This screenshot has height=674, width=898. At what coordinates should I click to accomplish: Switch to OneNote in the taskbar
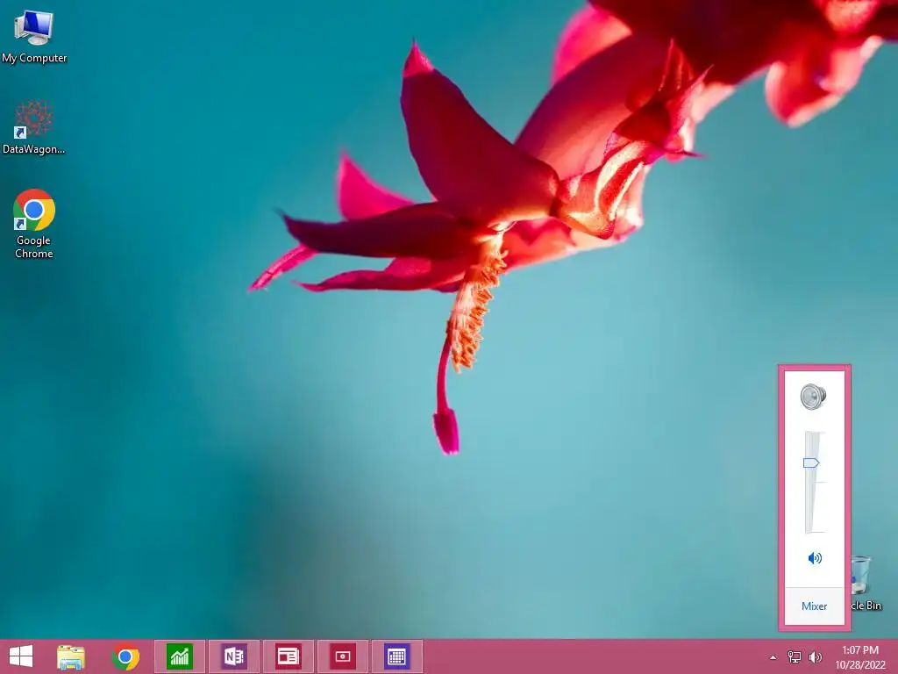[233, 656]
